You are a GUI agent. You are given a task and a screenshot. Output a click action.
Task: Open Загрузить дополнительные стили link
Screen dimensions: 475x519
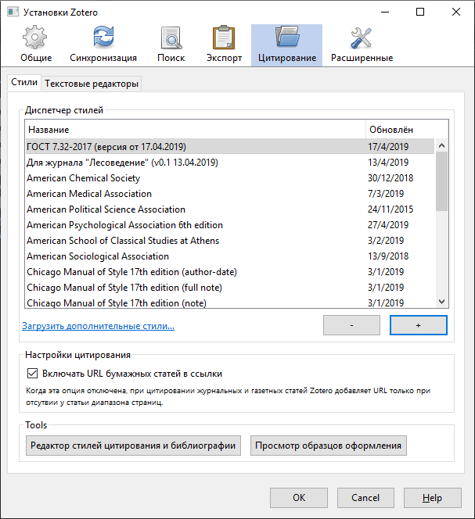coord(98,326)
